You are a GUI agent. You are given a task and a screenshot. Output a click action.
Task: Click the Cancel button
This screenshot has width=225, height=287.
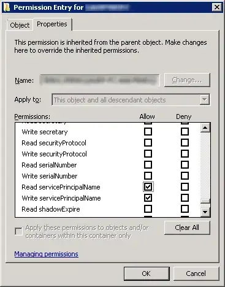point(196,274)
